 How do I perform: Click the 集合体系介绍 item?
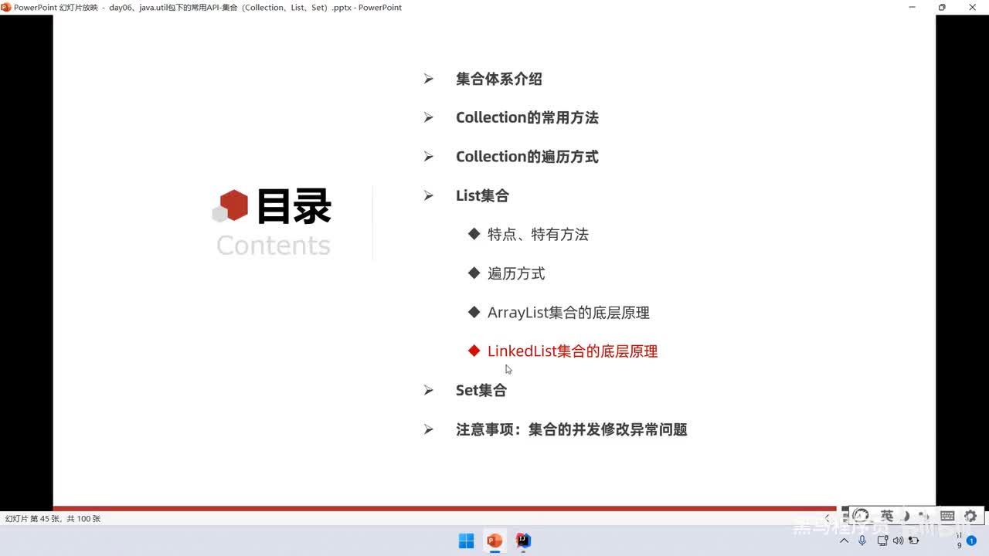(x=498, y=79)
